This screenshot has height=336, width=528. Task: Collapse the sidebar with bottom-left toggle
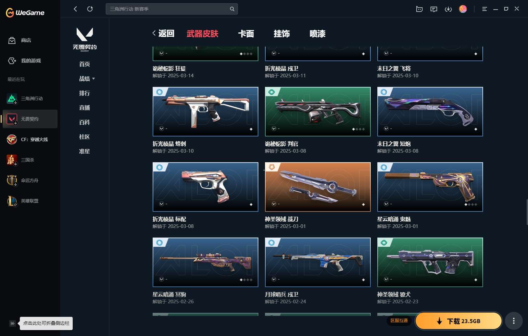click(12, 323)
